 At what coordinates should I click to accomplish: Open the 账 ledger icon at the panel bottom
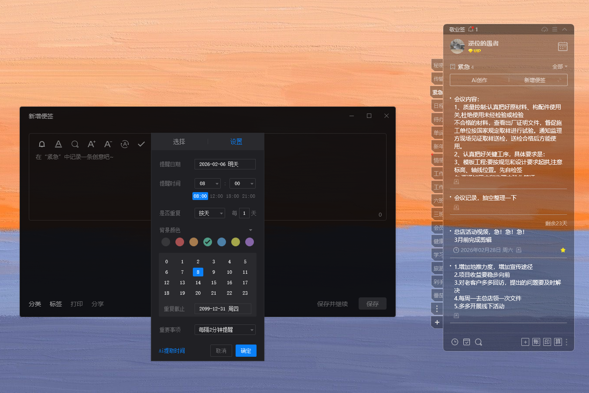click(x=536, y=342)
